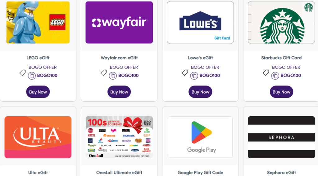Open the Ulta Beauty card image

[x=38, y=137]
